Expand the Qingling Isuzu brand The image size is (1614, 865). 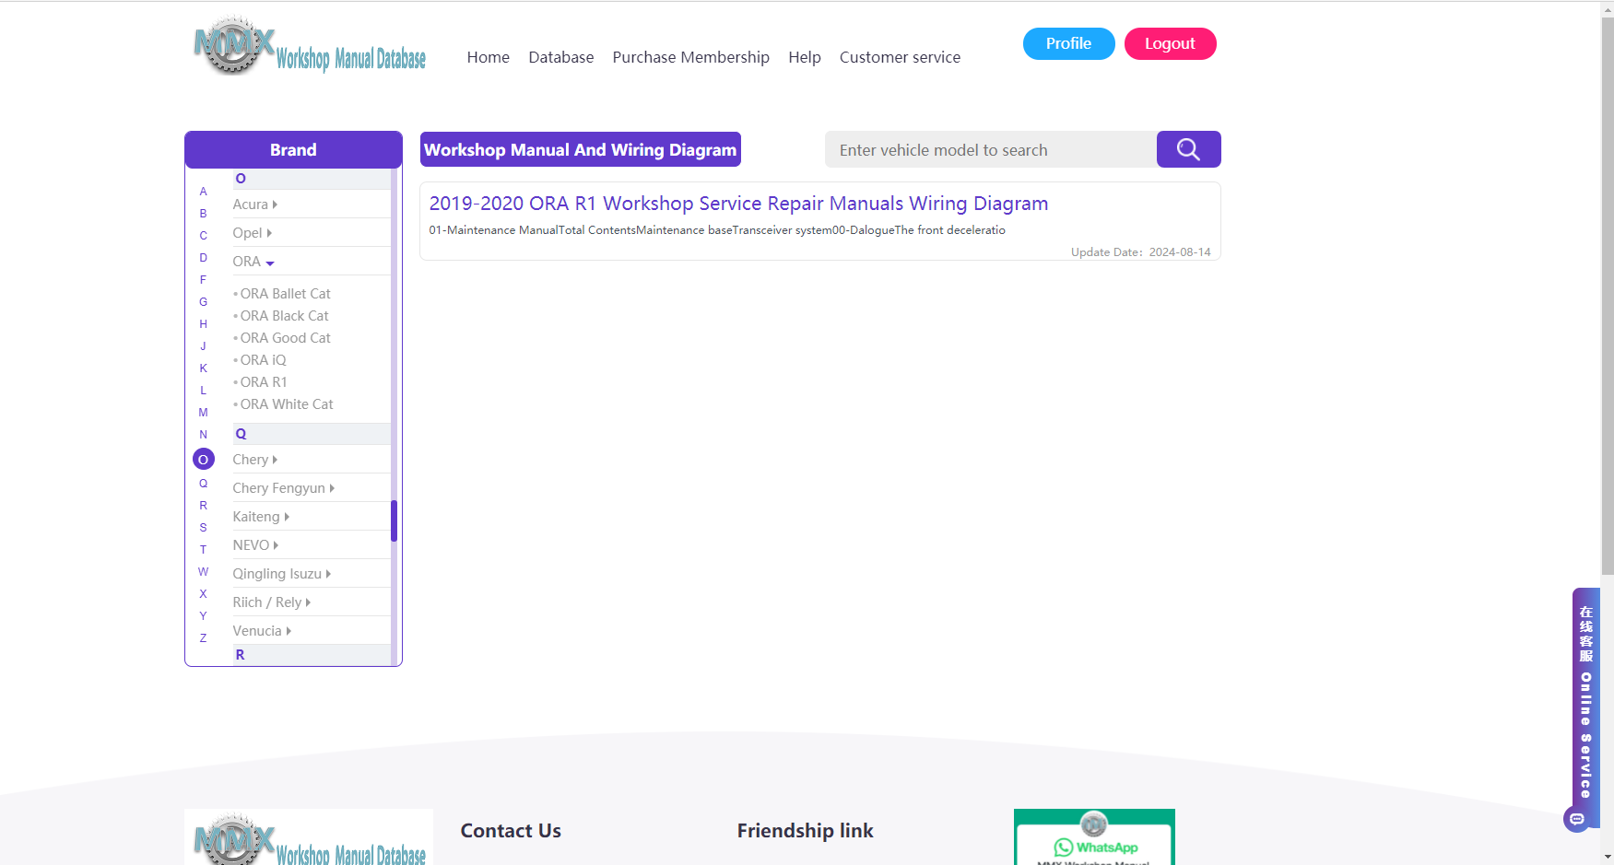pyautogui.click(x=282, y=574)
